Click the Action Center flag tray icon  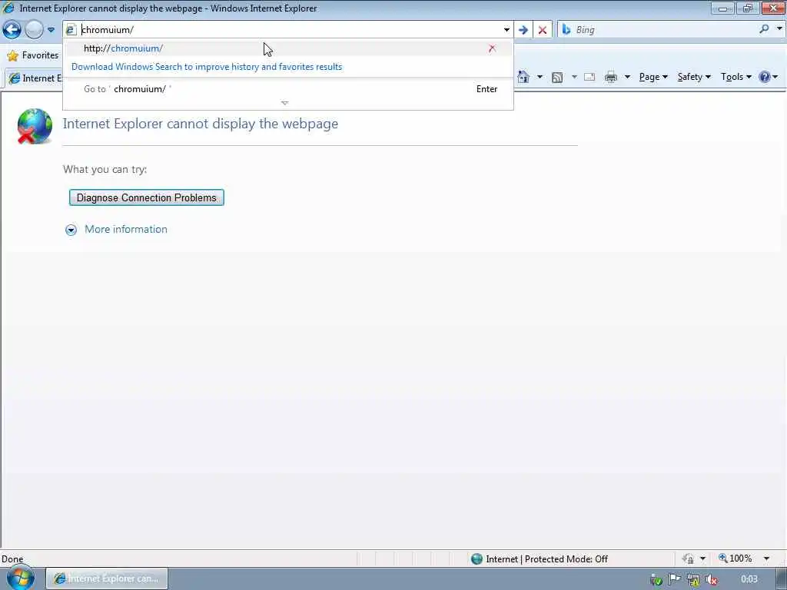[x=674, y=579]
